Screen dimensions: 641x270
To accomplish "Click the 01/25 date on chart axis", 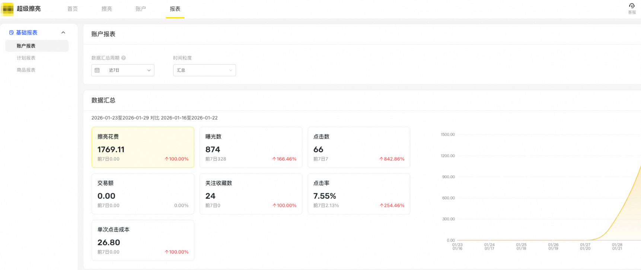I will coord(522,245).
